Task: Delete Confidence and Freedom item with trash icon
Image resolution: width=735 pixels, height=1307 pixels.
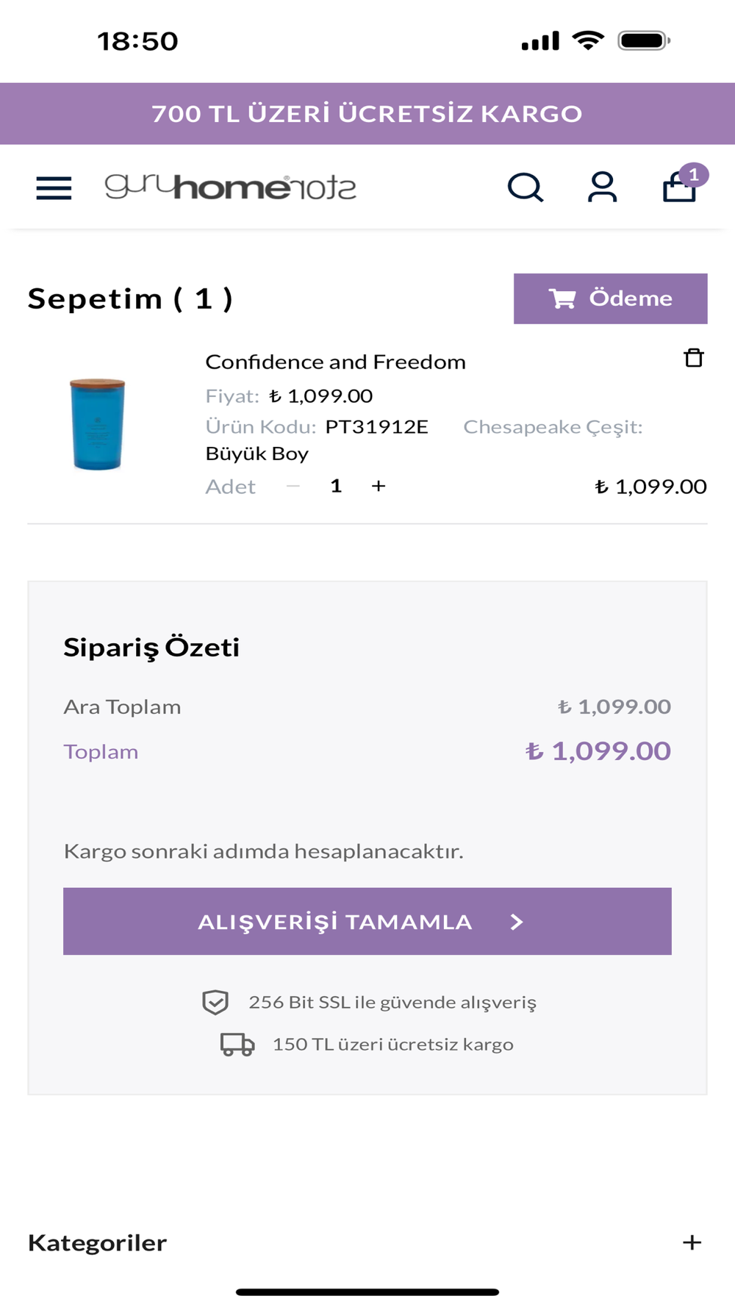Action: coord(693,358)
